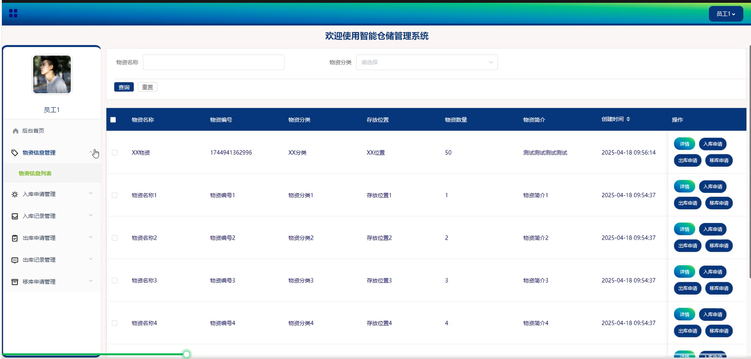This screenshot has width=751, height=359.
Task: Click 移库申请 button for 物资名称2 row
Action: tap(719, 246)
